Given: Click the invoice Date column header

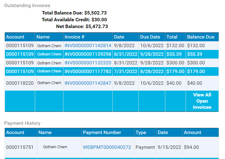Looking at the screenshot, I should click(119, 37).
